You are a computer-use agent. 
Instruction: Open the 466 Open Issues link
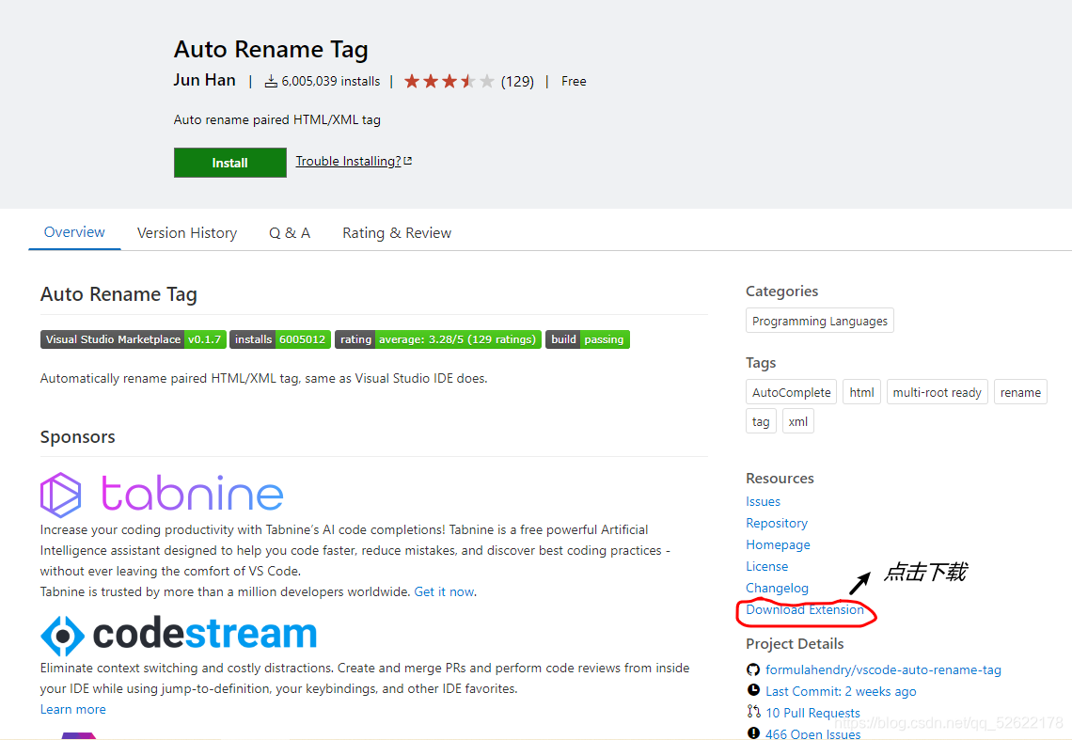812,733
